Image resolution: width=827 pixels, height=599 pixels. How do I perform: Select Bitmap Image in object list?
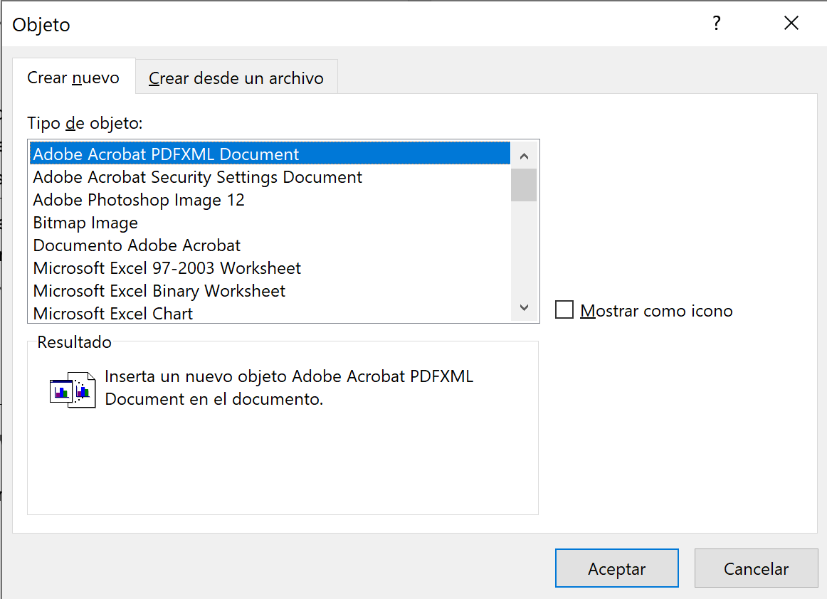point(85,223)
